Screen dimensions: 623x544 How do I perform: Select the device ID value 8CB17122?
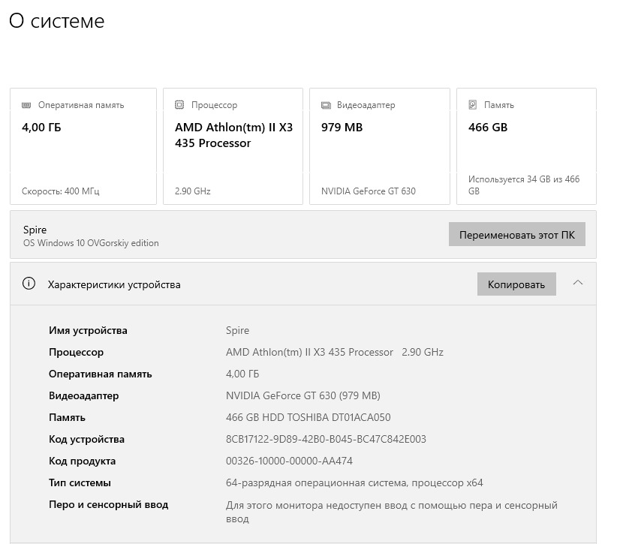click(326, 439)
